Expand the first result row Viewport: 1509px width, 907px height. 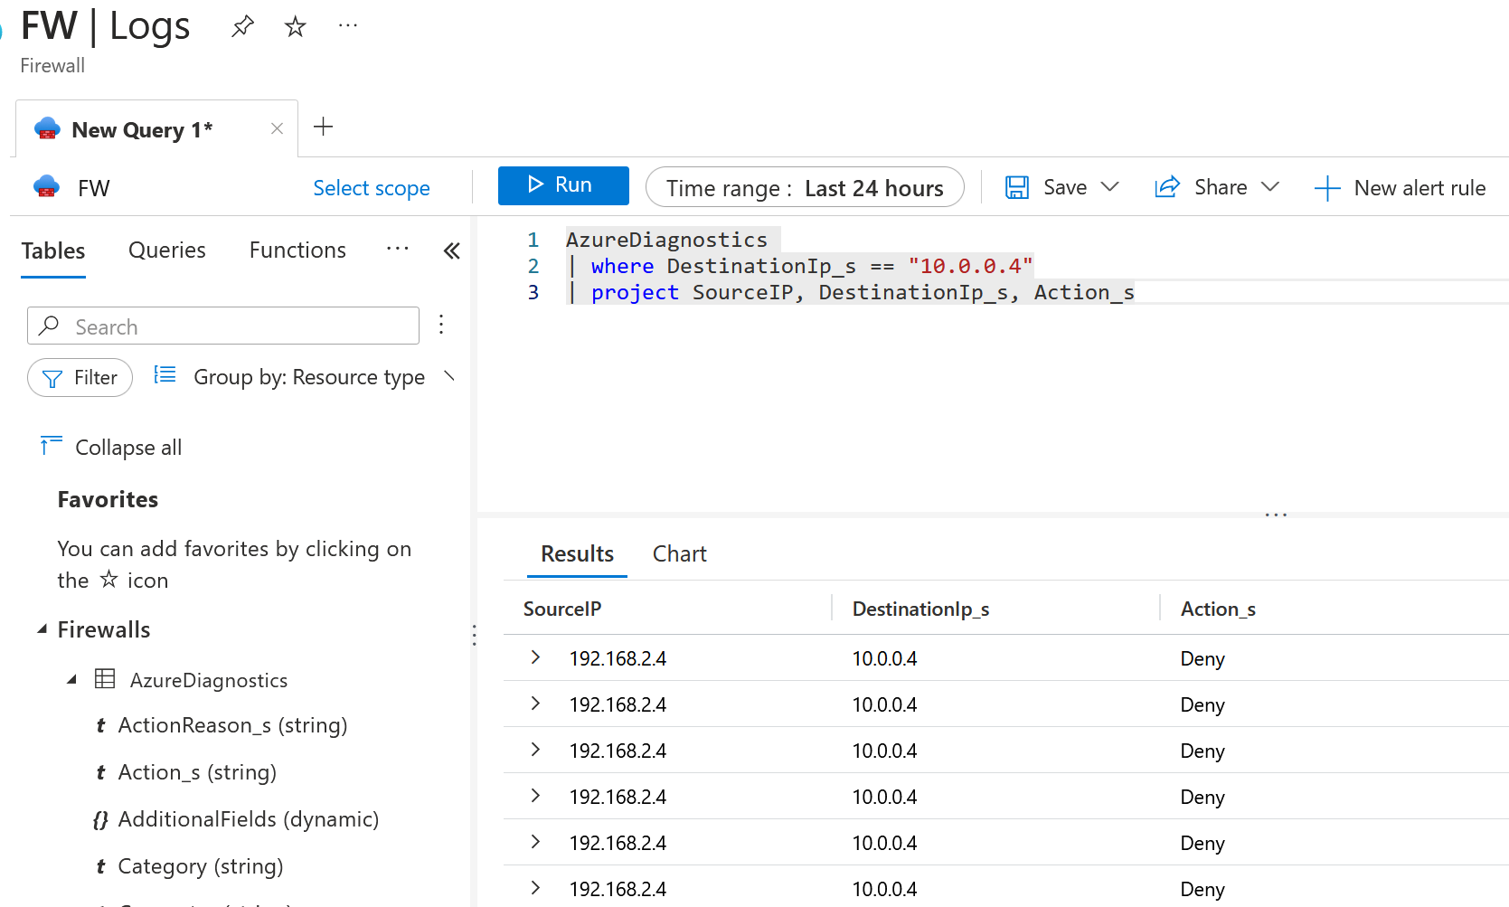(x=535, y=657)
